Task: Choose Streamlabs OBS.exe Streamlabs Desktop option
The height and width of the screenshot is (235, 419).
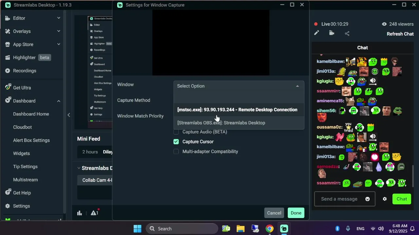Action: (239, 123)
